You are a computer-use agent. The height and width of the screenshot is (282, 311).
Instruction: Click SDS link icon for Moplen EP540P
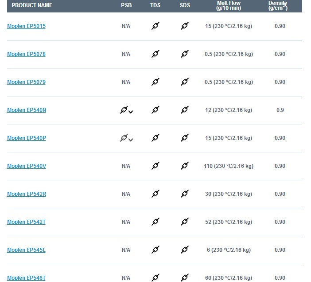coord(185,138)
